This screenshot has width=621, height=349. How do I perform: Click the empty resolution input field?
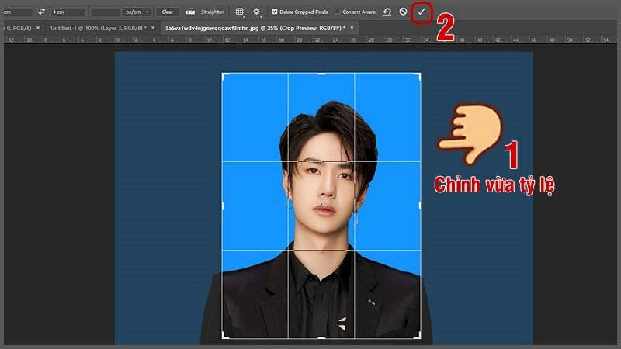(x=104, y=12)
